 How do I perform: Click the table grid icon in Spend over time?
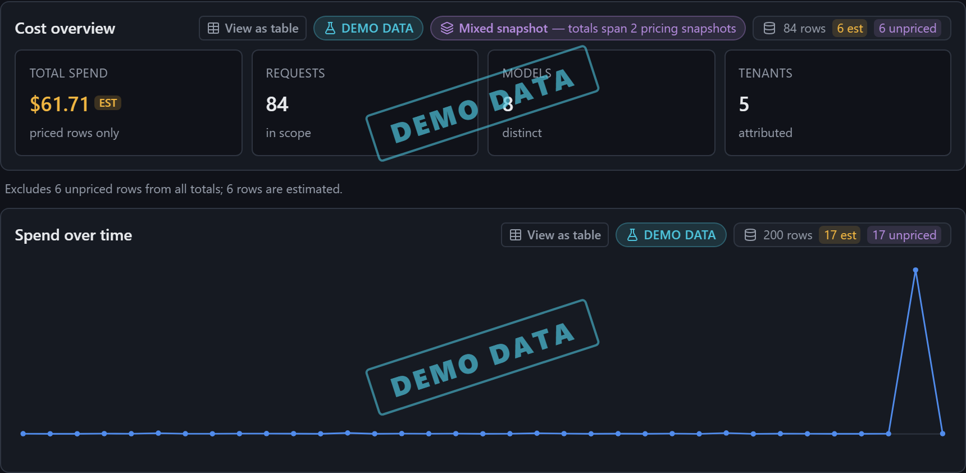(516, 235)
